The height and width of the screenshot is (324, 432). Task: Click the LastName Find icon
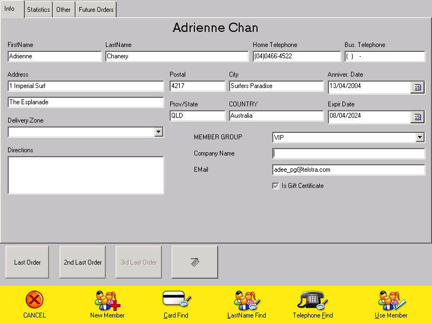247,300
